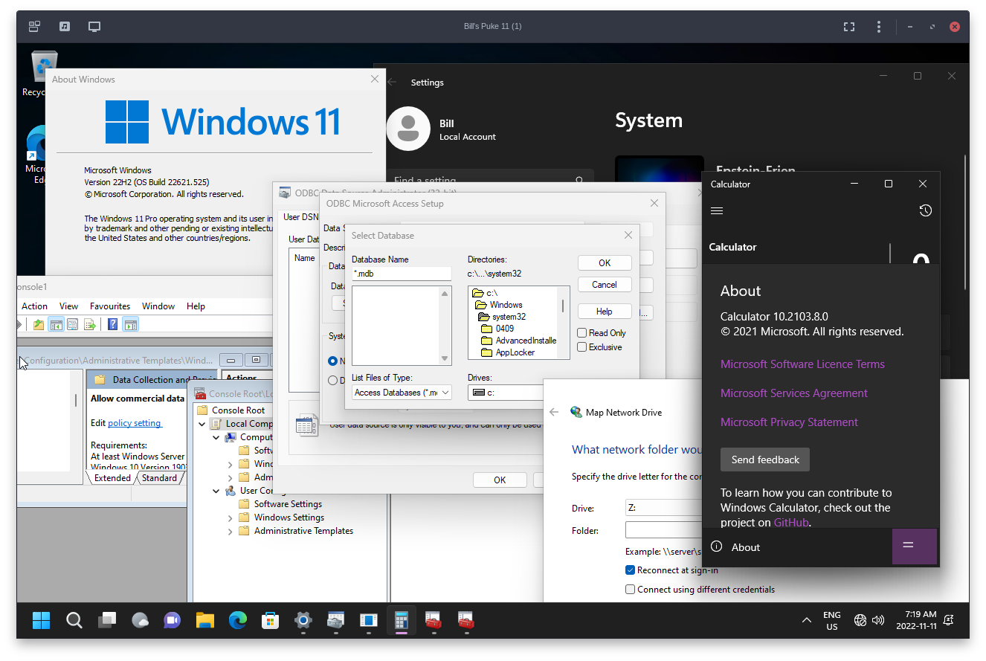
Task: Click Cancel in Select Database dialog
Action: 605,285
